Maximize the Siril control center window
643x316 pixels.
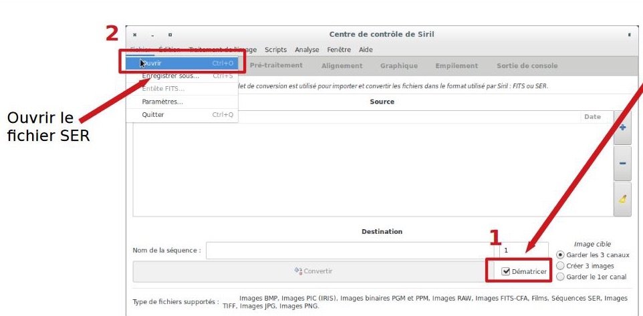pos(170,35)
